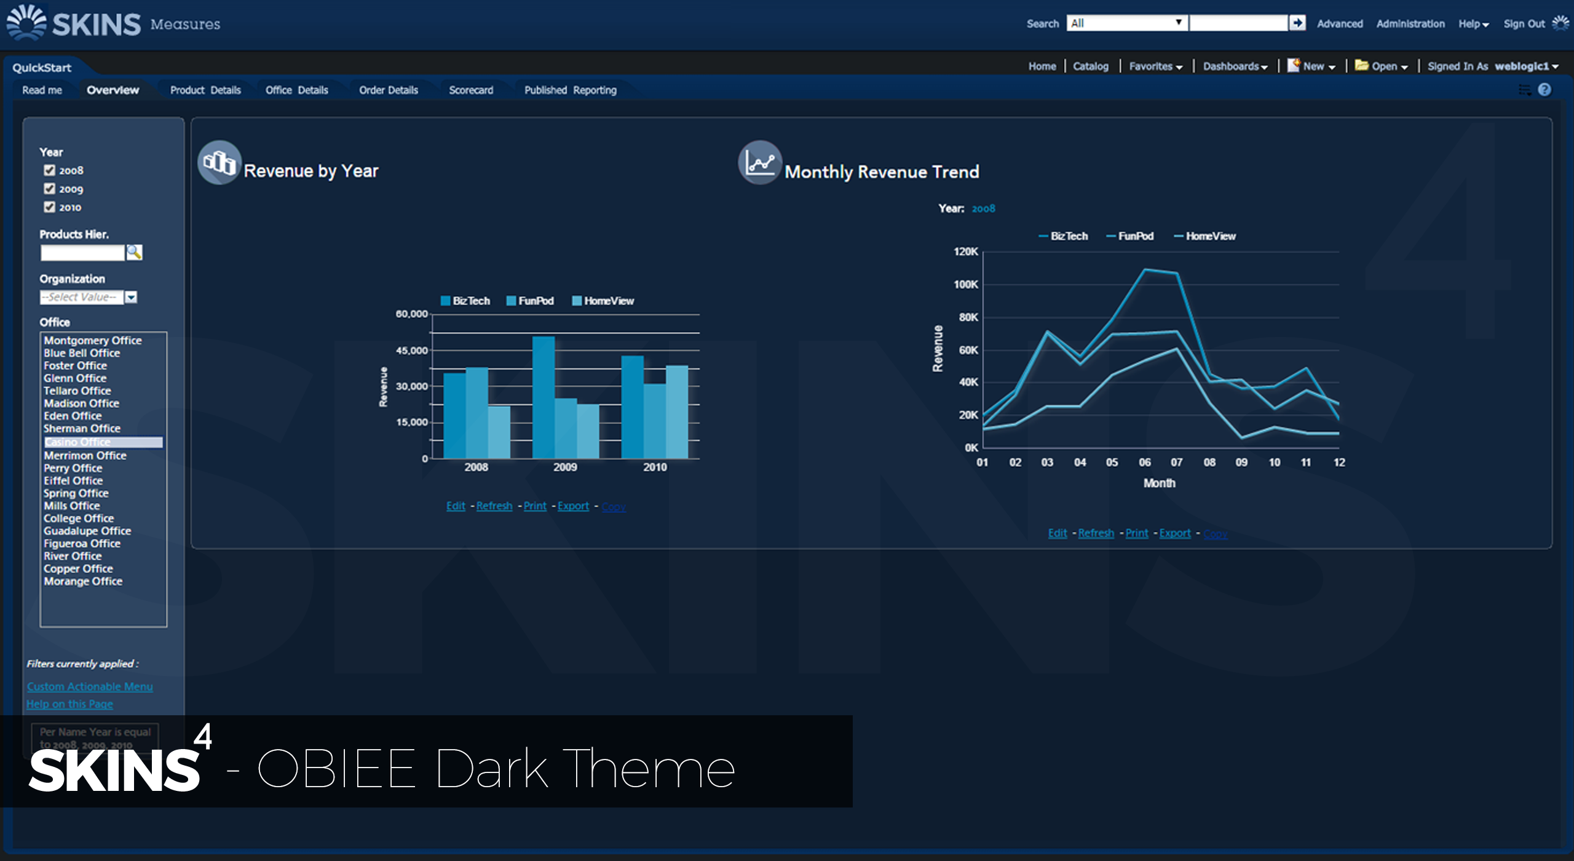
Task: Click Print under Monthly Revenue Trend chart
Action: tap(1137, 533)
